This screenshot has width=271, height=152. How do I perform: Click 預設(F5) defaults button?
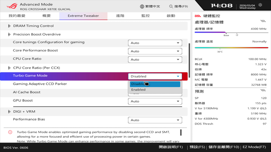pos(197,147)
